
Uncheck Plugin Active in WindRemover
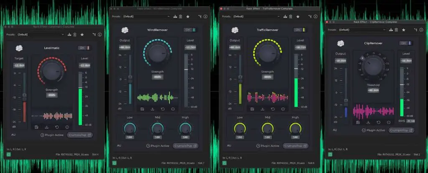[148, 146]
